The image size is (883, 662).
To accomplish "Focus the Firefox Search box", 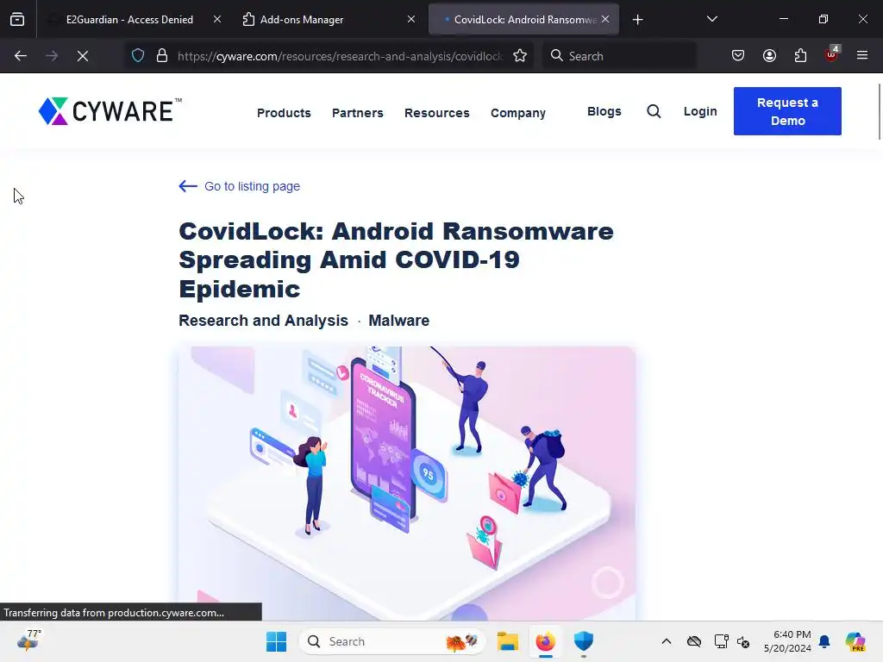I will click(619, 56).
